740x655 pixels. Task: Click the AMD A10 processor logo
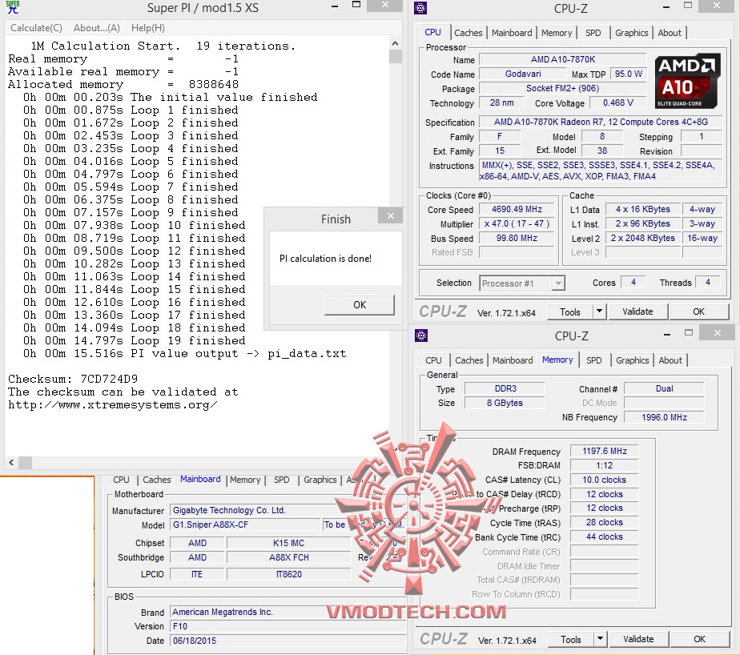[688, 81]
